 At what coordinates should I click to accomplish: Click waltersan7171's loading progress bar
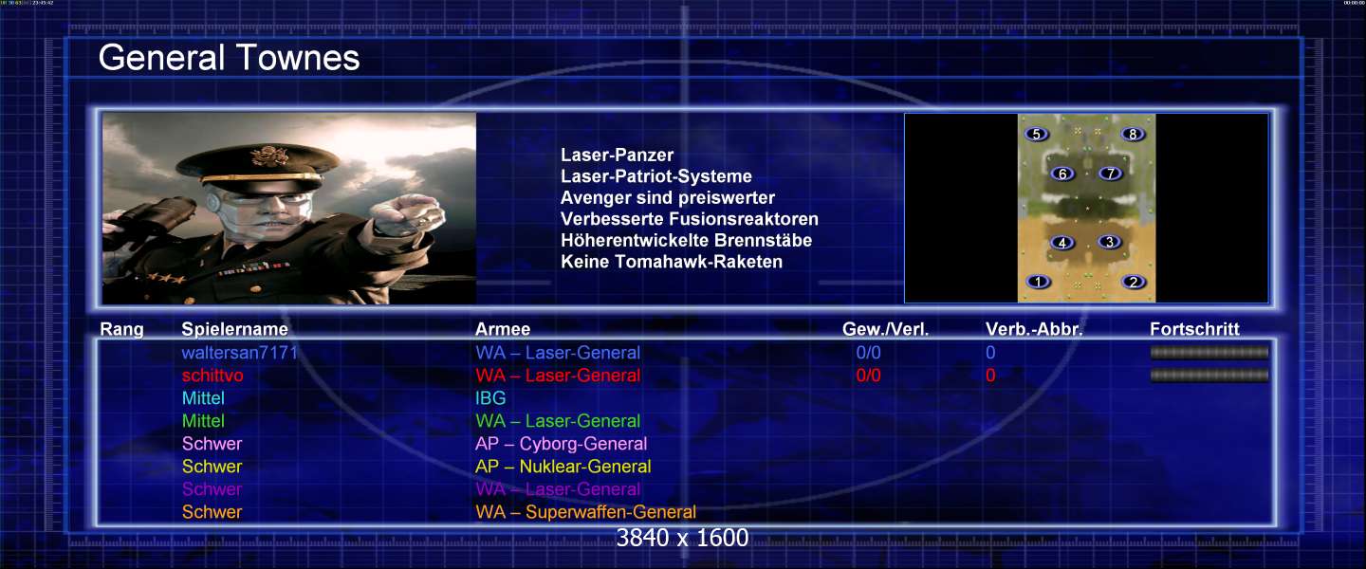point(1209,353)
